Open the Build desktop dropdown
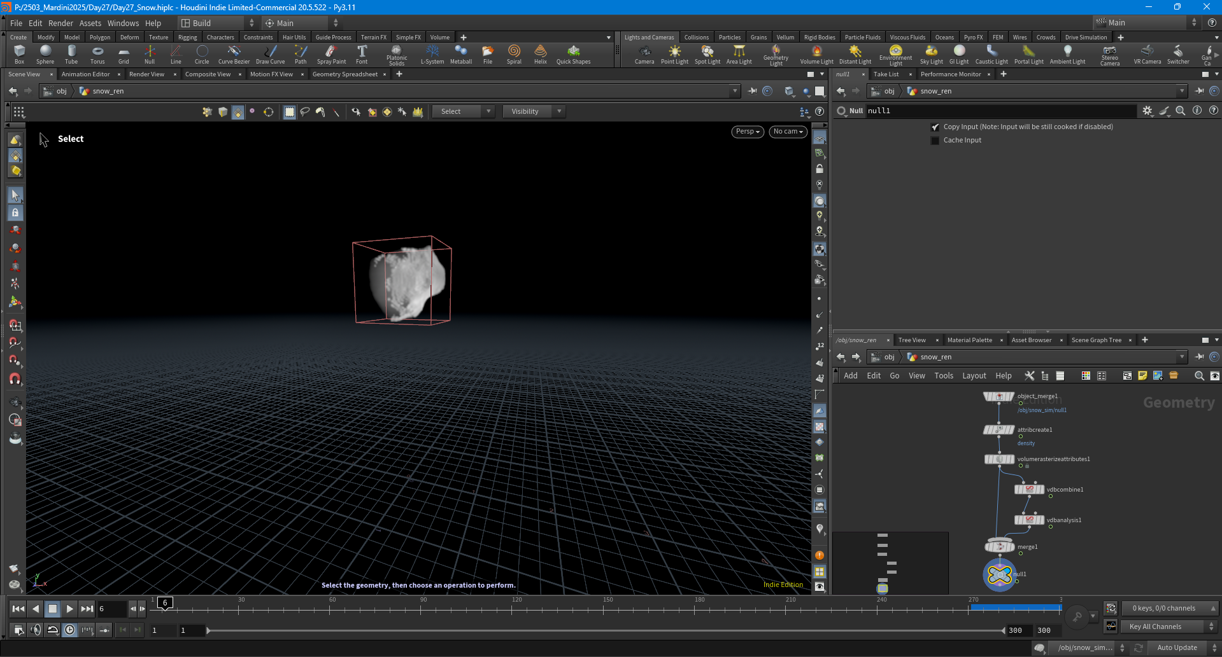This screenshot has height=657, width=1222. coord(217,23)
